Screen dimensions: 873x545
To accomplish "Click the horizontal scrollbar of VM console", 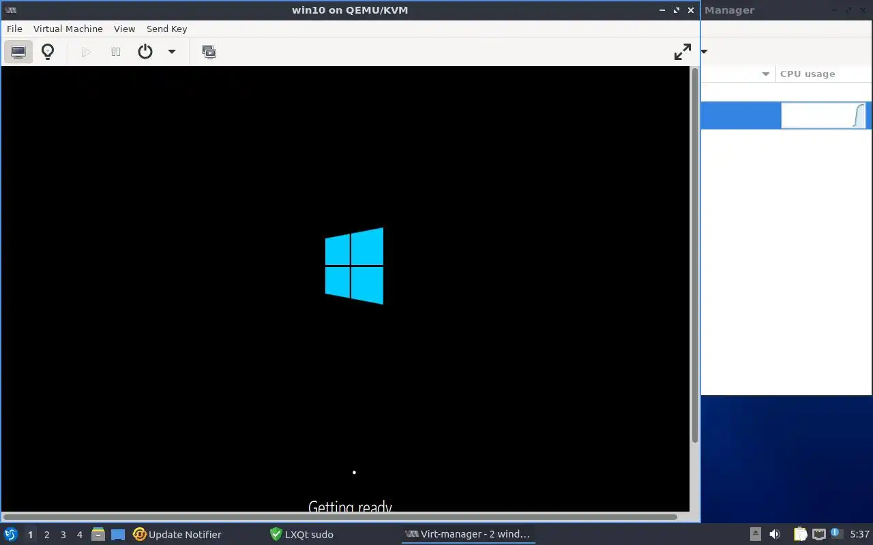I will tap(340, 517).
